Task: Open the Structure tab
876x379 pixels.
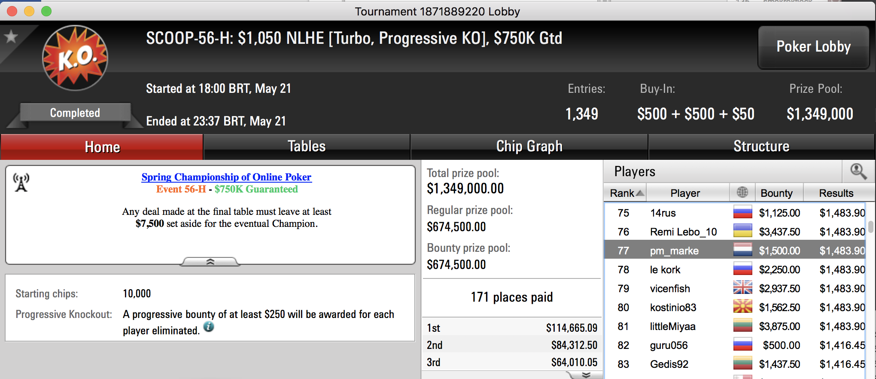Action: click(x=761, y=147)
